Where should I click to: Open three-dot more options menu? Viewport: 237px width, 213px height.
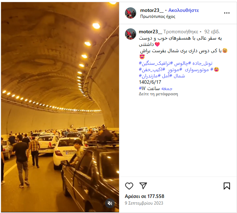pyautogui.click(x=227, y=13)
